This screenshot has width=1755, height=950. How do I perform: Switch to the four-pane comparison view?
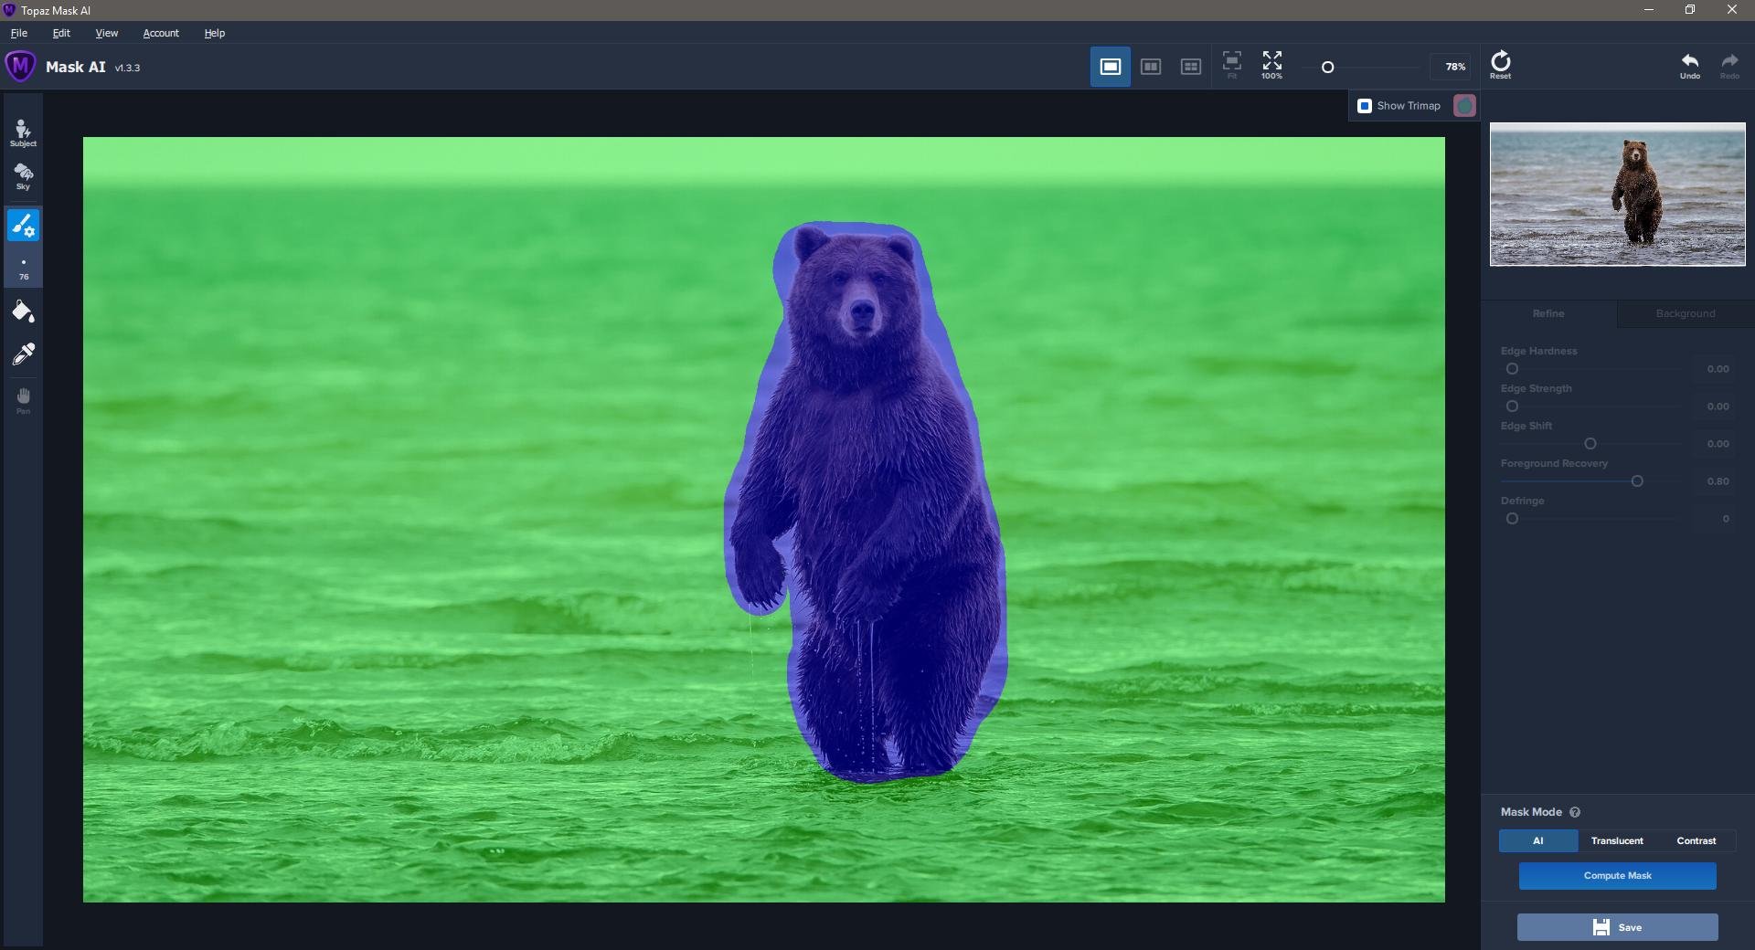click(x=1190, y=67)
